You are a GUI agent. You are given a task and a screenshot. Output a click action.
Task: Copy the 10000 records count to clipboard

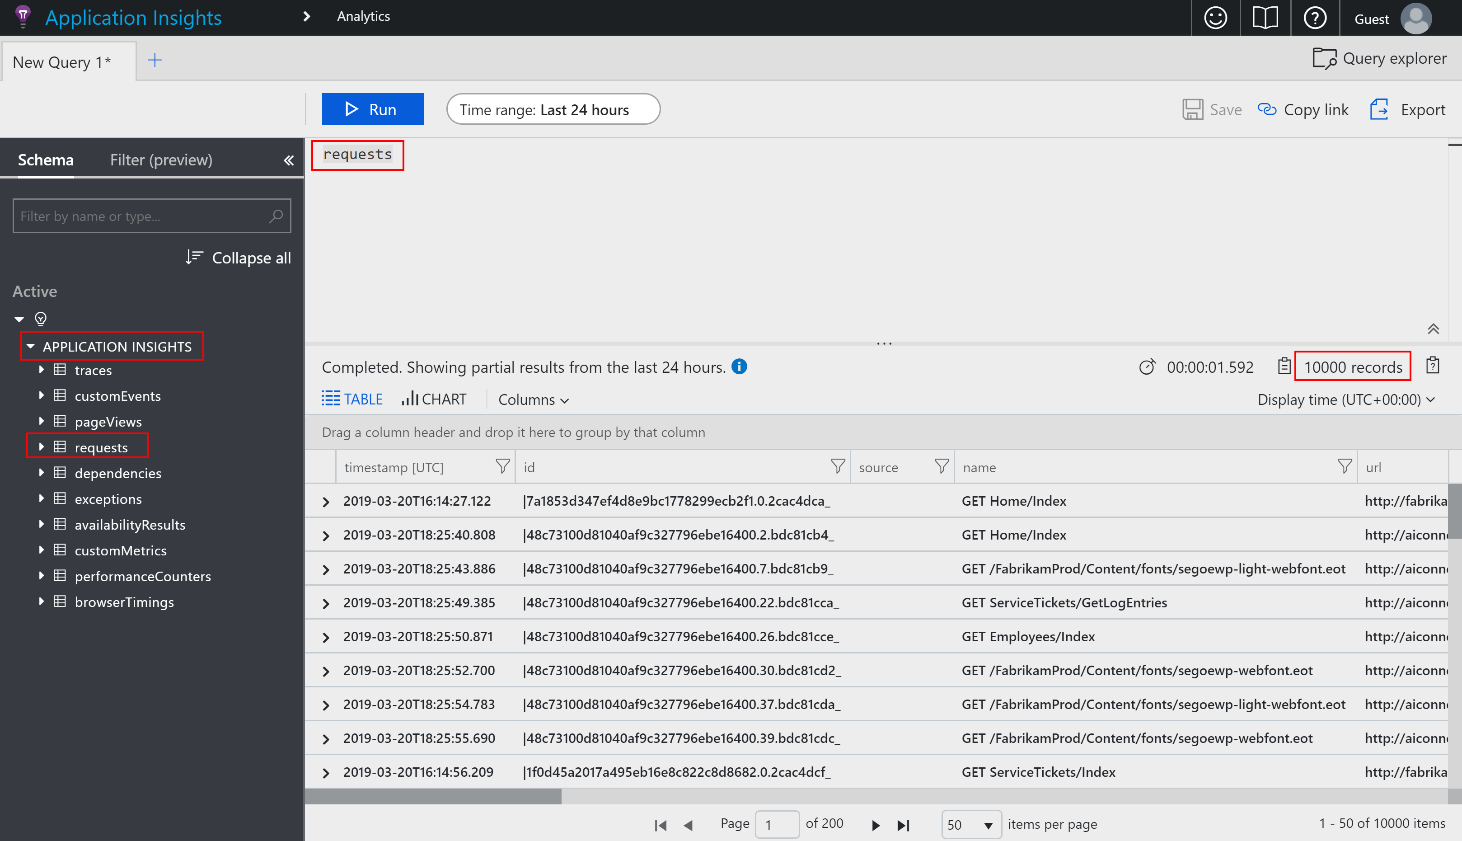pyautogui.click(x=1285, y=366)
